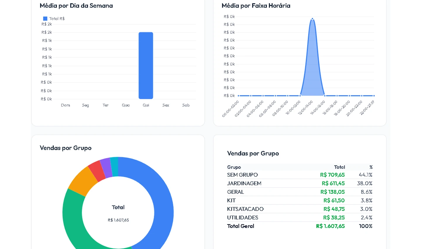The image size is (421, 249).
Task: Click the peak data point on the hourly chart
Action: (312, 19)
